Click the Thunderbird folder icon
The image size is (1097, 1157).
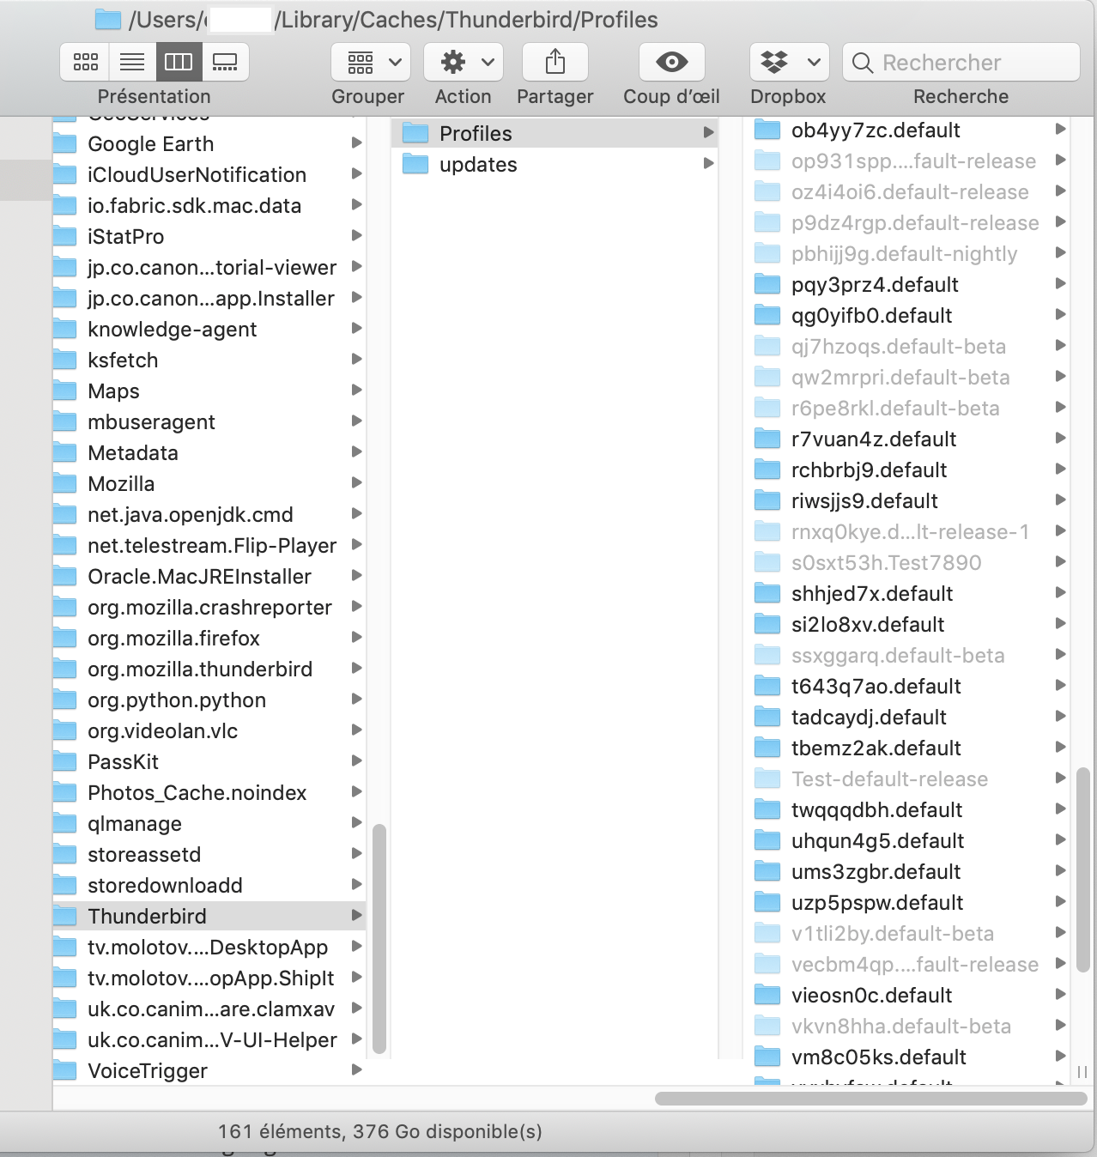tap(65, 916)
